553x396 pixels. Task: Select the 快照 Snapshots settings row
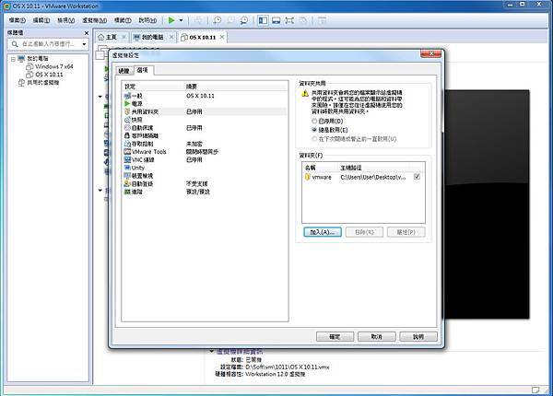coord(205,120)
